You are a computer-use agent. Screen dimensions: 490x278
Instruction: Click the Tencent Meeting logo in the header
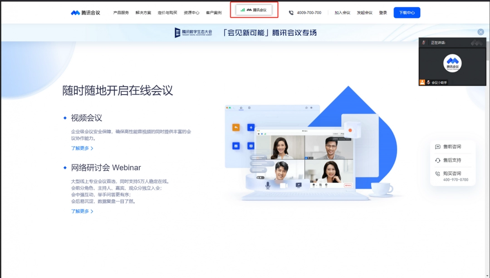point(85,13)
